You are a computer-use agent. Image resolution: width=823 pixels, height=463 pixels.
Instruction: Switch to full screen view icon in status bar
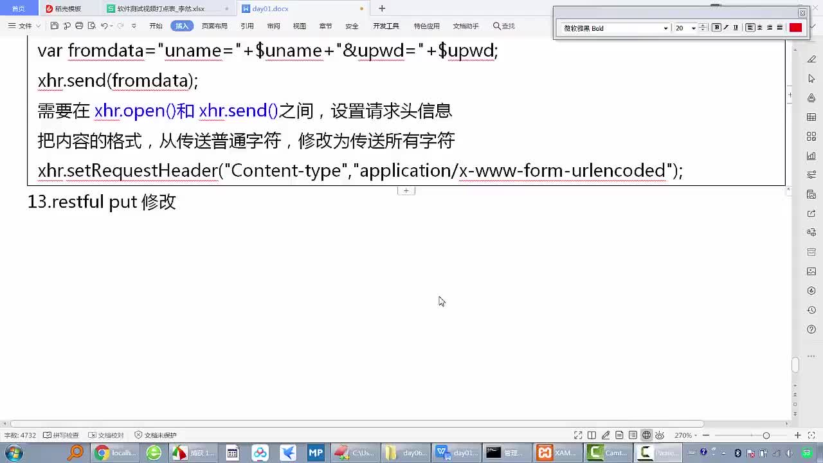(578, 435)
